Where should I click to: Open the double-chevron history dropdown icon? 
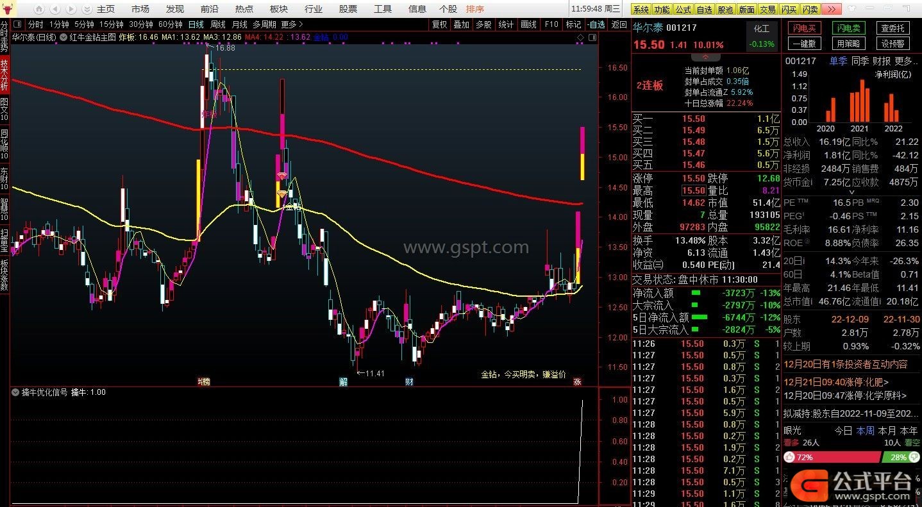pos(87,9)
